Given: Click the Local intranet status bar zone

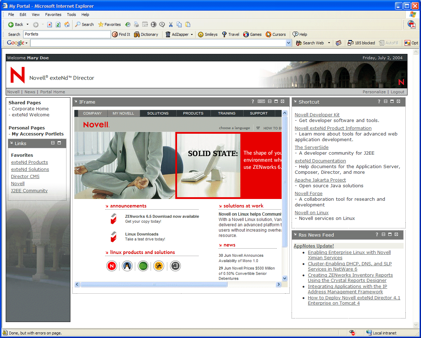Looking at the screenshot, I should pos(381,333).
